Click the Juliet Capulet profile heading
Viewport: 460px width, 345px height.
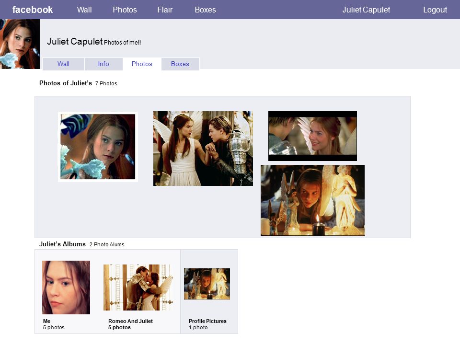coord(75,41)
